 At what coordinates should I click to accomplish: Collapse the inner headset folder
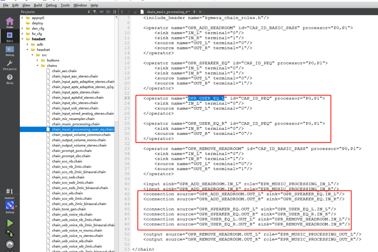click(27, 50)
